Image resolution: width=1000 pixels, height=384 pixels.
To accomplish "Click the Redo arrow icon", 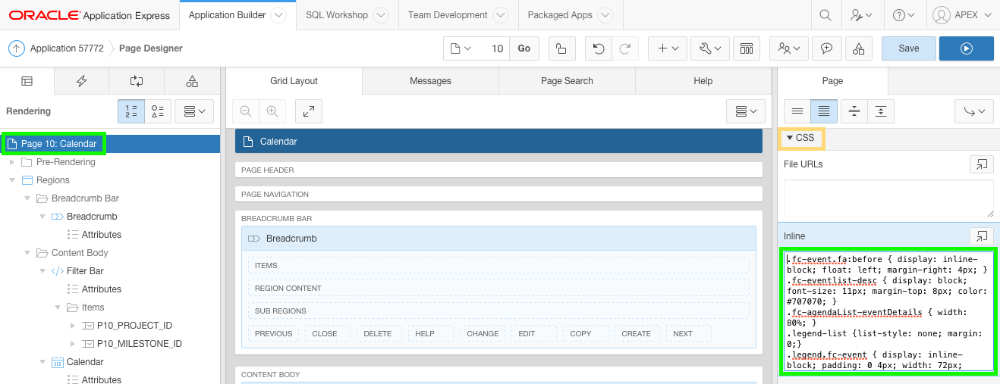I will [625, 48].
